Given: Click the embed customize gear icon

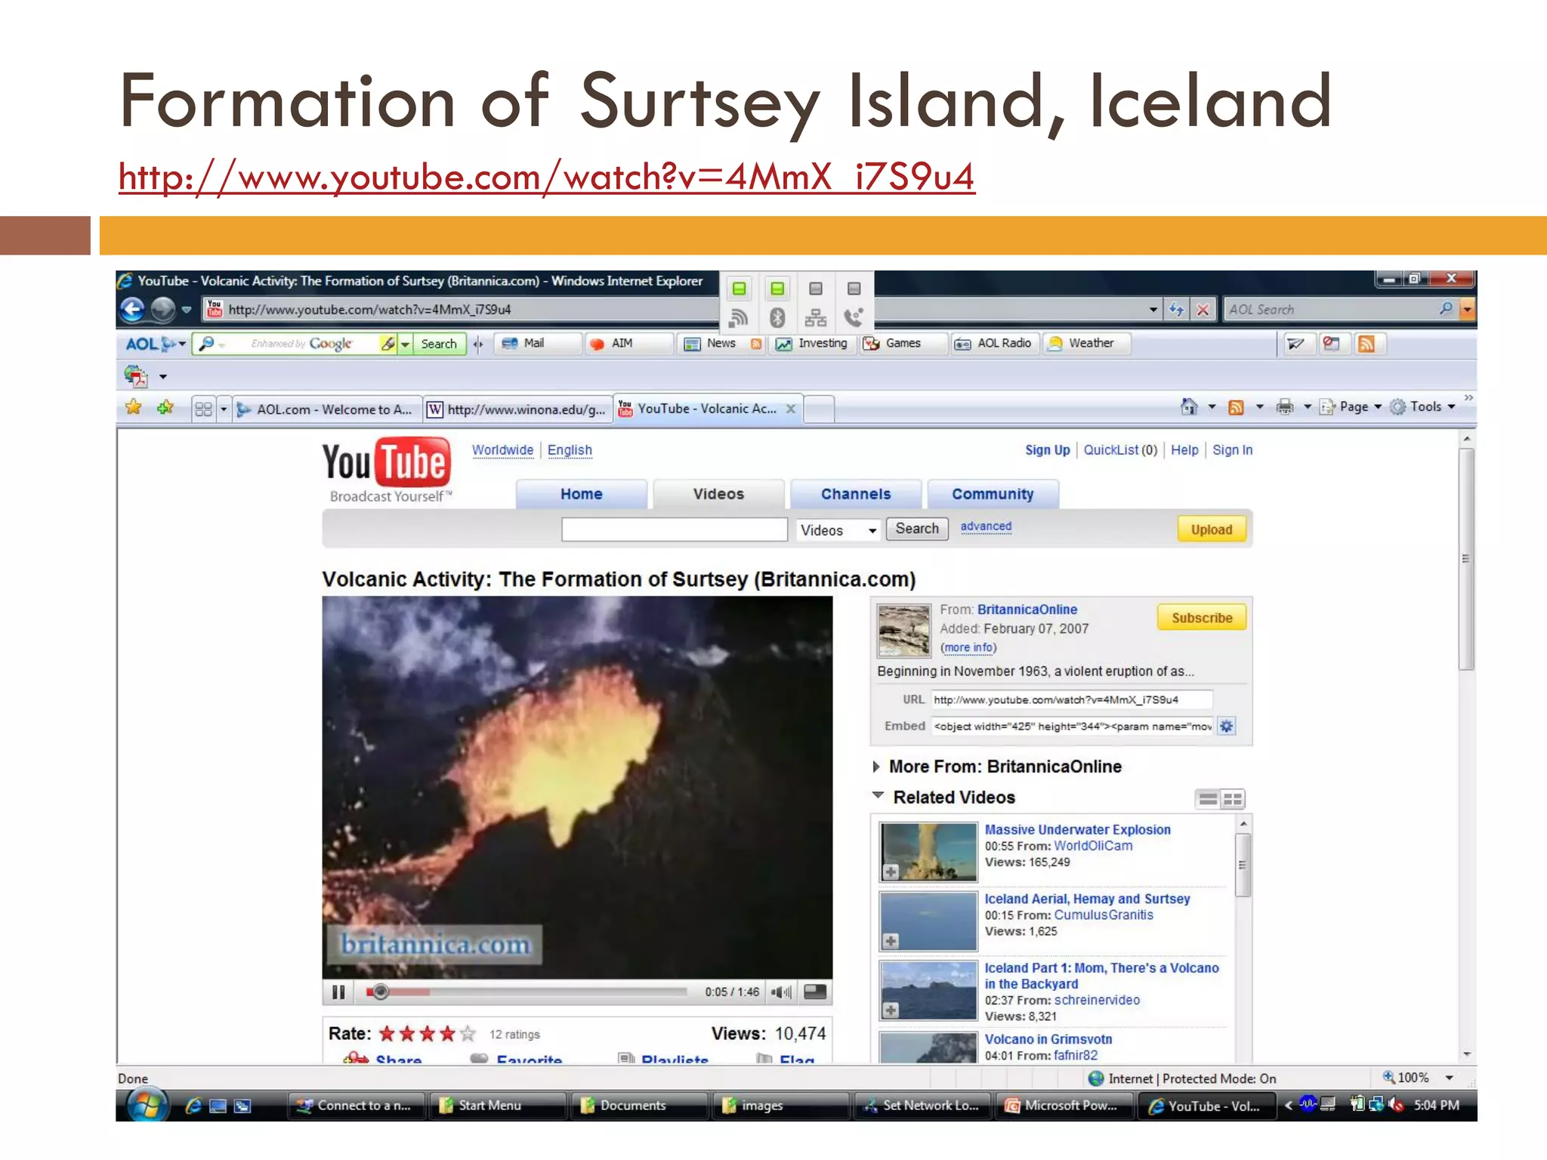Looking at the screenshot, I should (1227, 727).
